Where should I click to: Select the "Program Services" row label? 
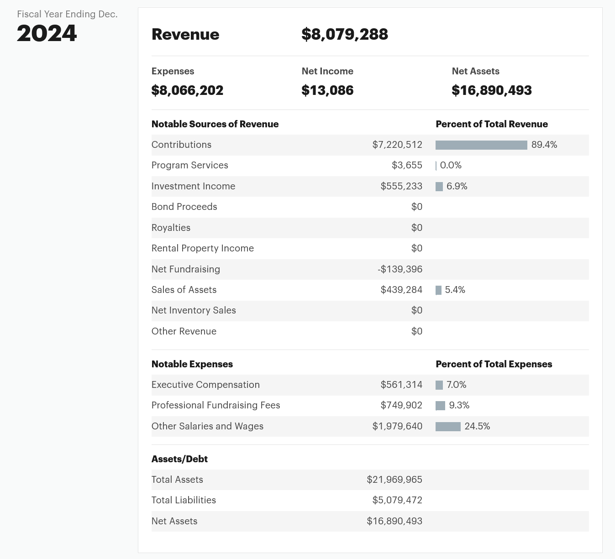point(189,165)
